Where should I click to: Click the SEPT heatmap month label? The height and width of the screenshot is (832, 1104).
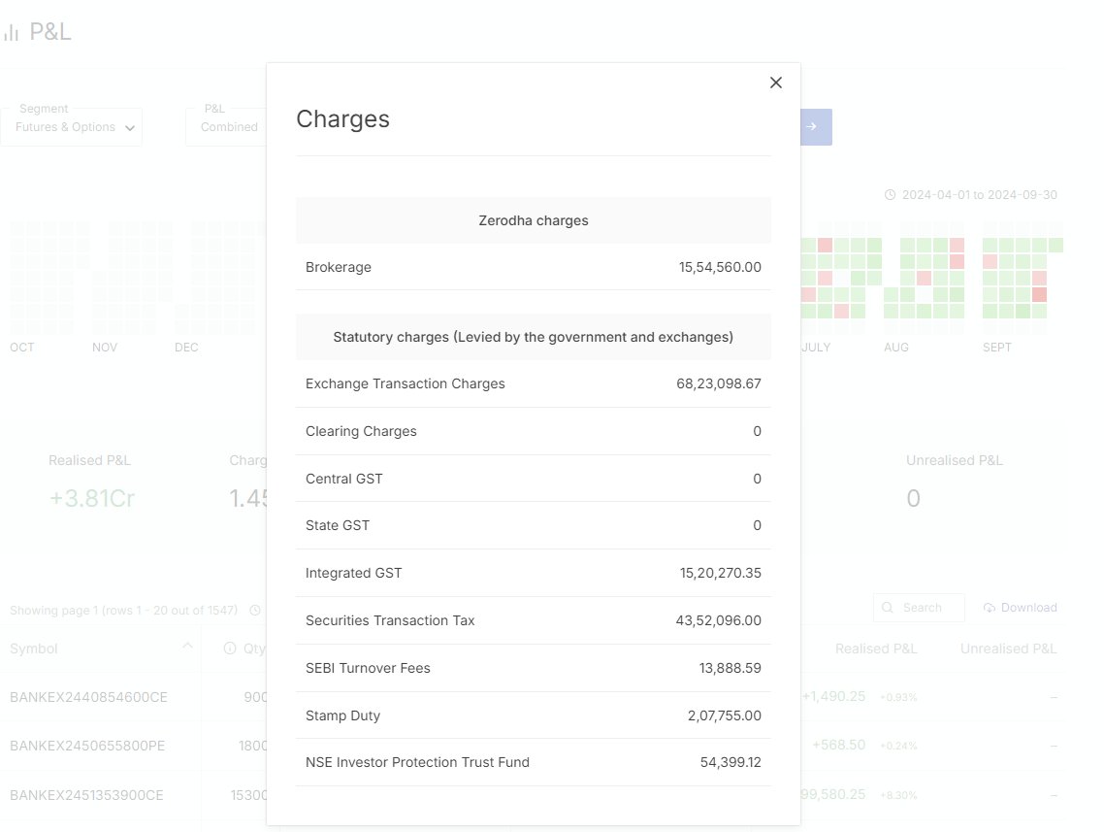pyautogui.click(x=997, y=348)
